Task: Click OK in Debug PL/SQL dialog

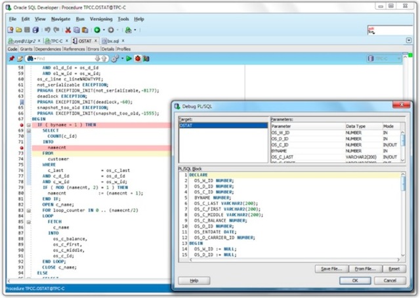Action: [355, 280]
